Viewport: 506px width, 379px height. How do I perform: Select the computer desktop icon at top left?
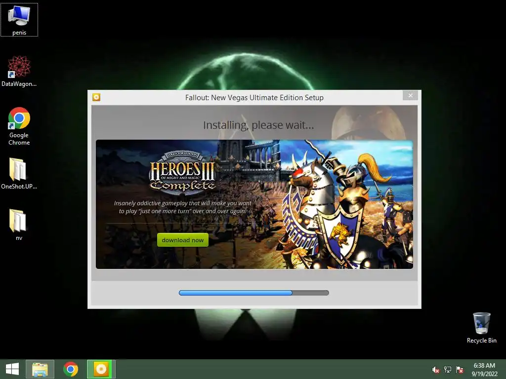[x=19, y=20]
